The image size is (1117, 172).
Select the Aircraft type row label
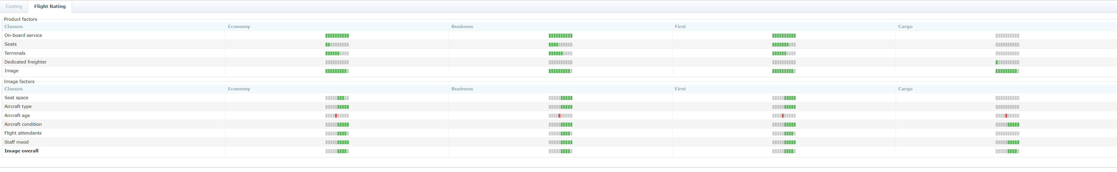point(18,107)
